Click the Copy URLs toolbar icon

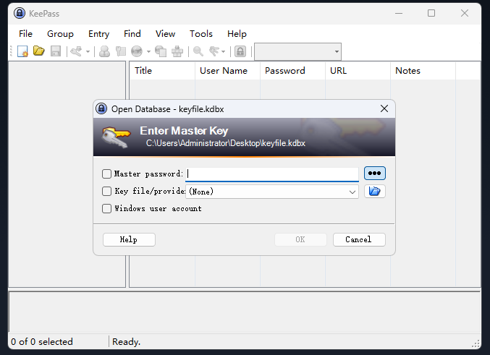[161, 51]
